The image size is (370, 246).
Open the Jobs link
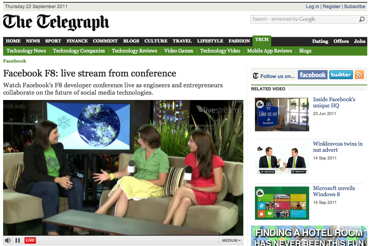pos(360,41)
